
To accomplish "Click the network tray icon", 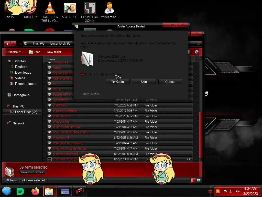I will tap(231, 191).
